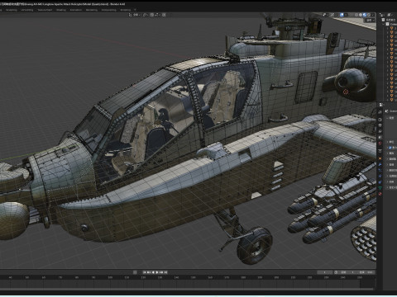Open the red Material properties tab

coord(380,194)
